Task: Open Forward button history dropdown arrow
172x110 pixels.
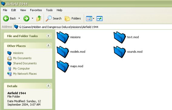Action: (32, 18)
